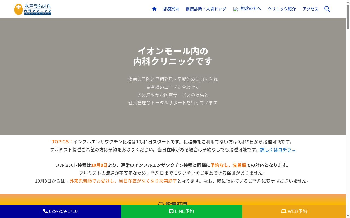Open the search magnifier icon

pos(327,9)
